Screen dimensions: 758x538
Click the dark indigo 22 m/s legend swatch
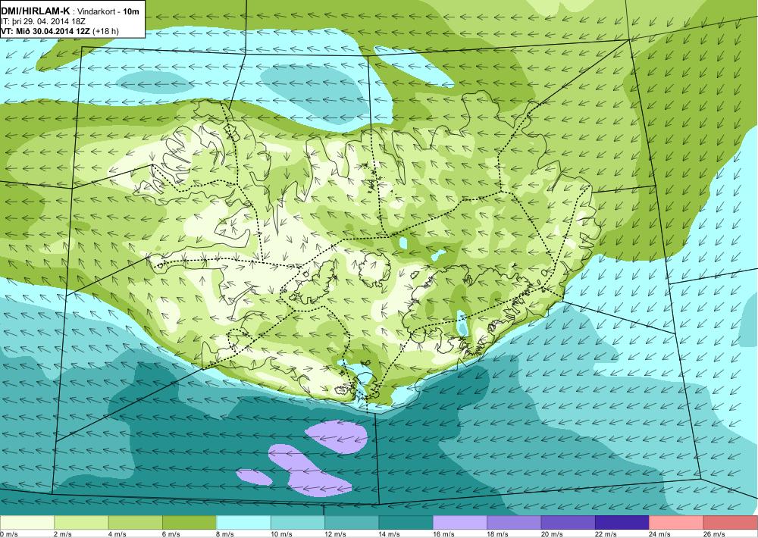click(622, 523)
